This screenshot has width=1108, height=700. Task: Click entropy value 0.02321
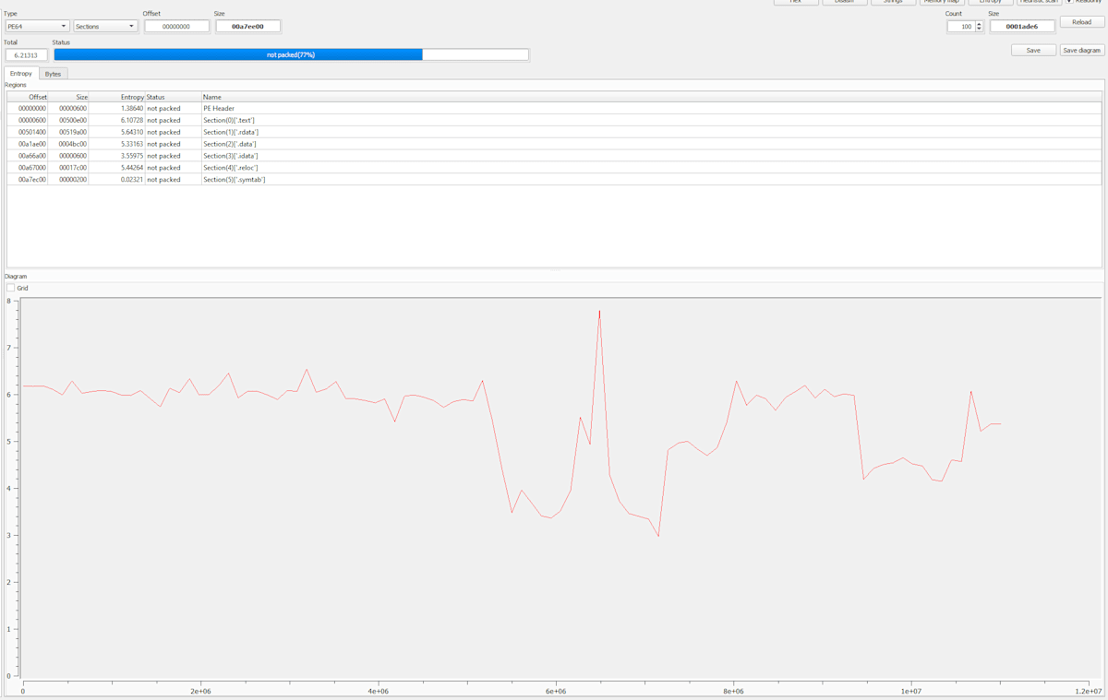132,180
